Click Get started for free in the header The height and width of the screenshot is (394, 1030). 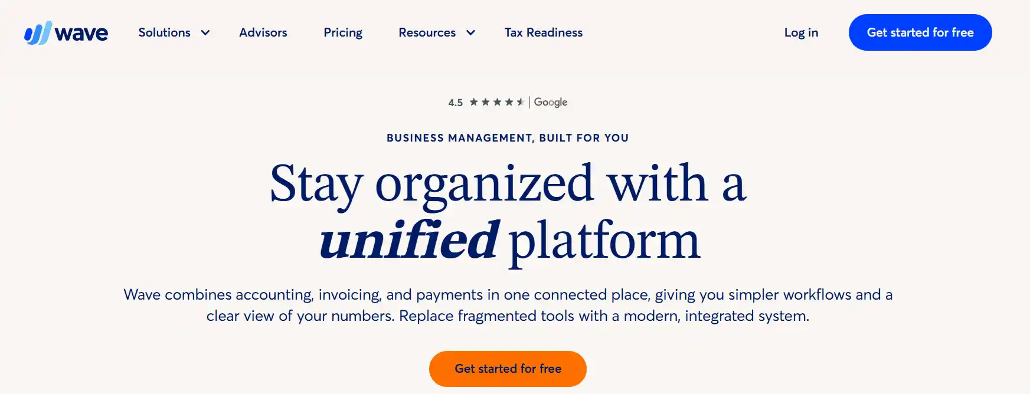(x=920, y=32)
